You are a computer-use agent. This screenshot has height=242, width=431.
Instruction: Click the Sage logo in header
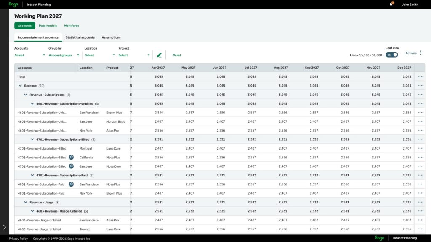click(x=13, y=5)
